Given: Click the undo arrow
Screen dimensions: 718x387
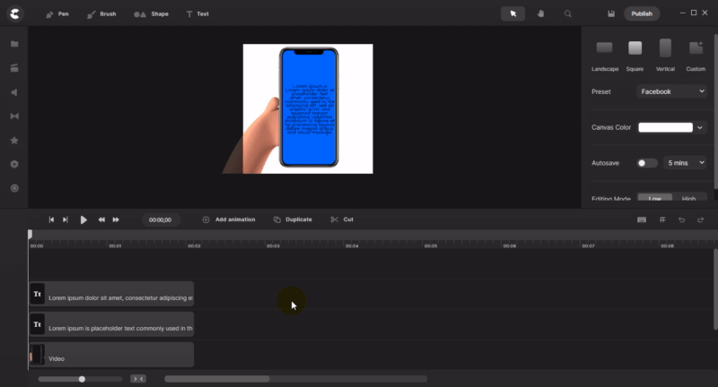Looking at the screenshot, I should (x=681, y=219).
